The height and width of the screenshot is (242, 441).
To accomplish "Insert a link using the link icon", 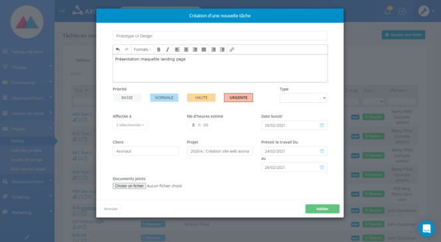I will (232, 50).
